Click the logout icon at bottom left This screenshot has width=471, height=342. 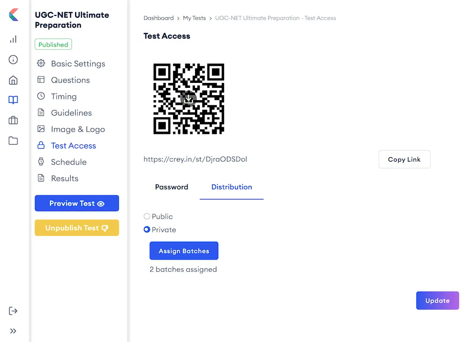pos(13,311)
